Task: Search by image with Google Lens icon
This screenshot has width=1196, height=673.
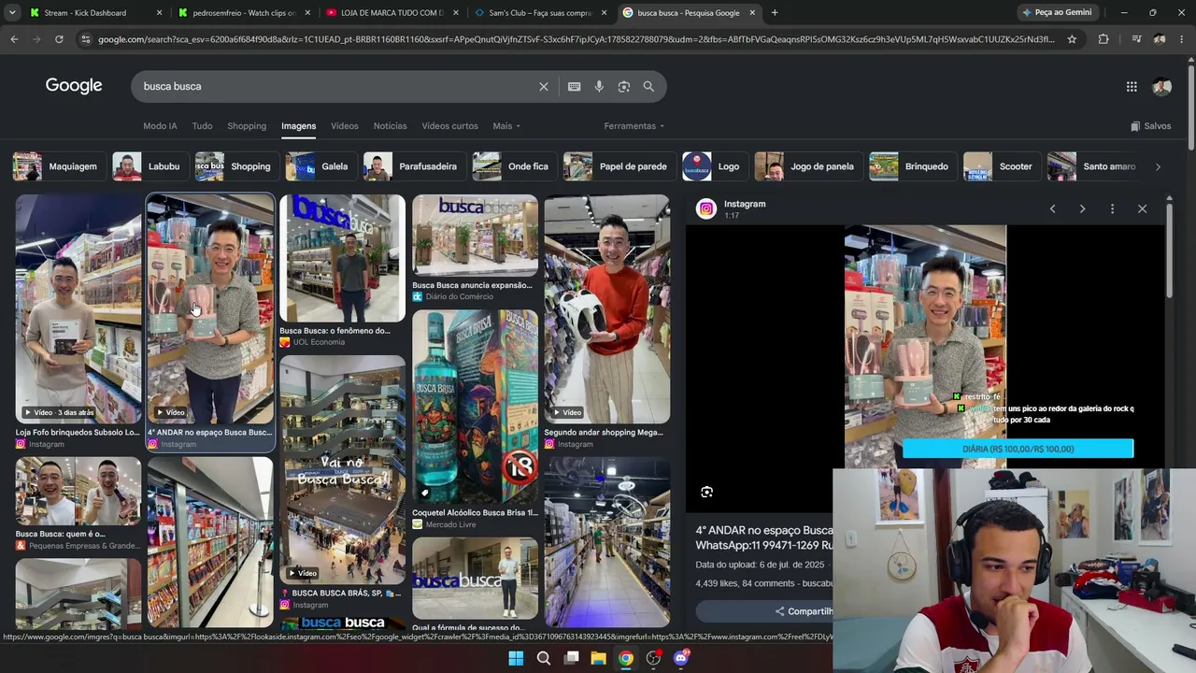Action: [624, 86]
